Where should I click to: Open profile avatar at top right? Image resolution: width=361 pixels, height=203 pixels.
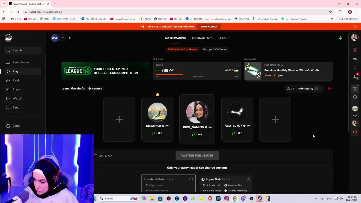click(355, 37)
